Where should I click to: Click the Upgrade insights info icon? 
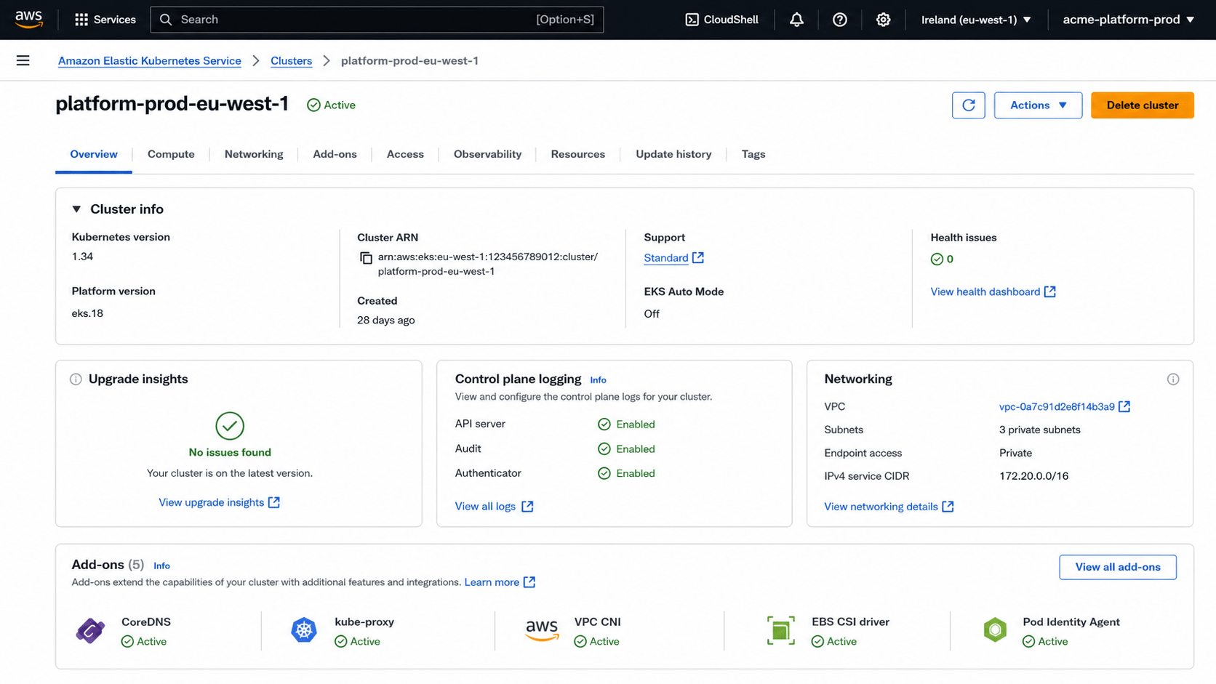[x=76, y=379]
